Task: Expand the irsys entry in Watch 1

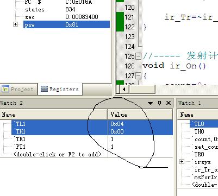Action: coord(182,161)
